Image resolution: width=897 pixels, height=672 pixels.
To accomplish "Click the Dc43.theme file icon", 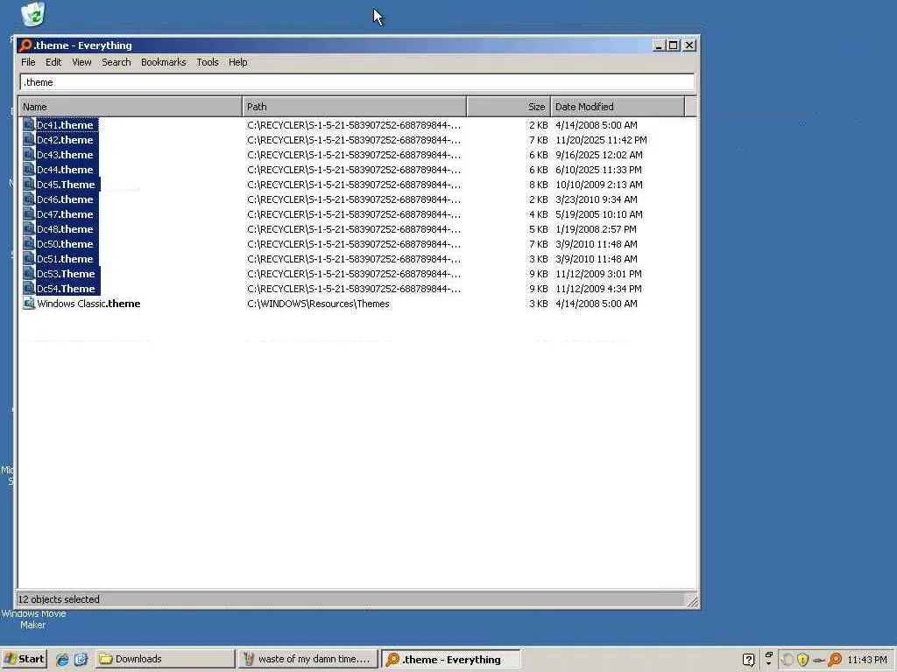I will [x=29, y=154].
